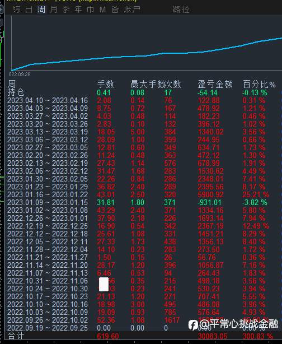
Task: Click the loss amount -931.01
Action: coord(209,202)
